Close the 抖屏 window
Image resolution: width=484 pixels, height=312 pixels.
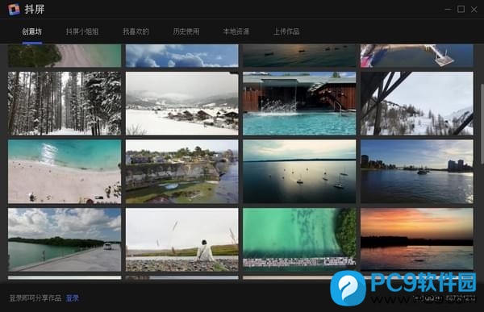pos(474,10)
